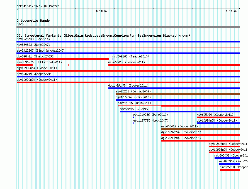Click the 161190k ruler label
The image size is (248, 189).
232,11
